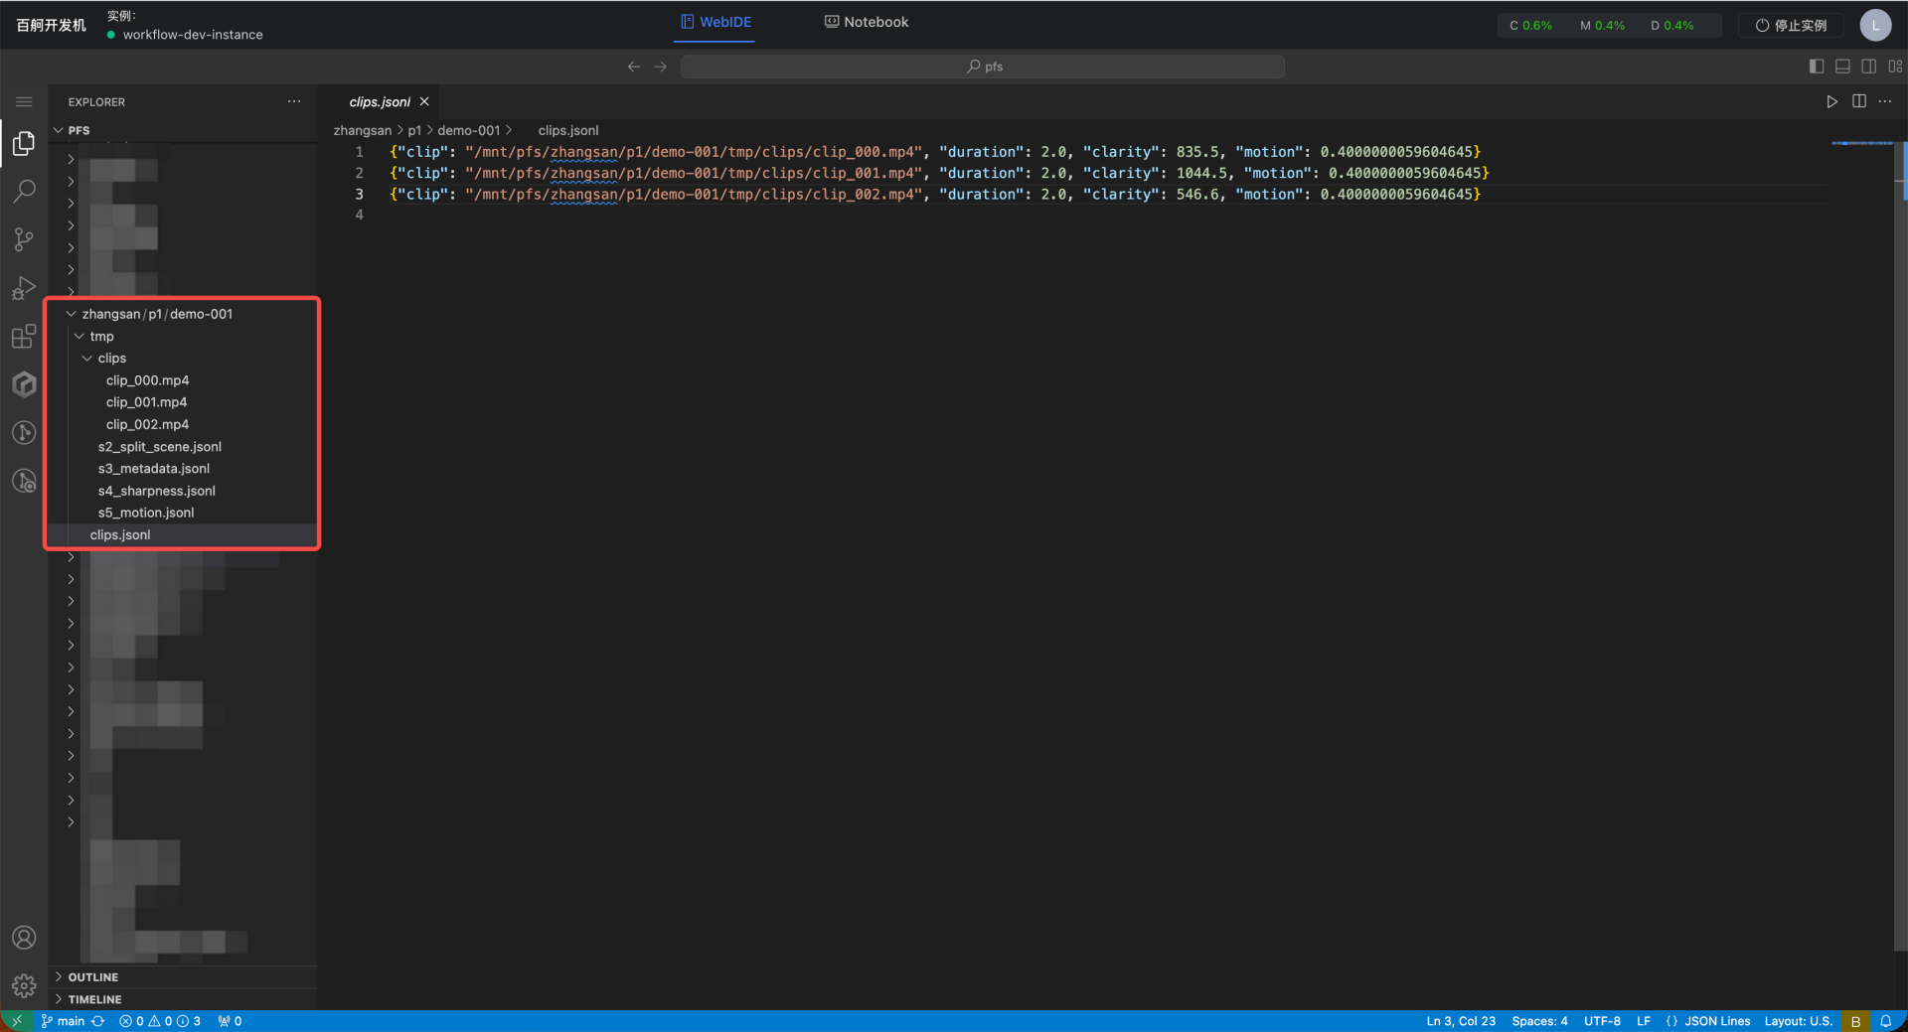The width and height of the screenshot is (1908, 1032).
Task: Split the editor to the right
Action: click(x=1859, y=101)
